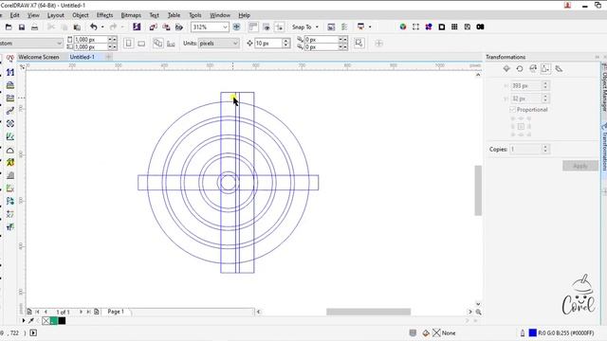Screen dimensions: 607x341
Task: Select Portrait page orientation
Action: 129,44
